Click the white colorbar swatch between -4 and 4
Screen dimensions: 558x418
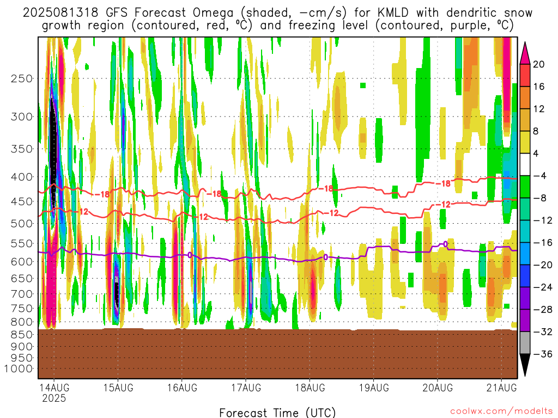(525, 164)
